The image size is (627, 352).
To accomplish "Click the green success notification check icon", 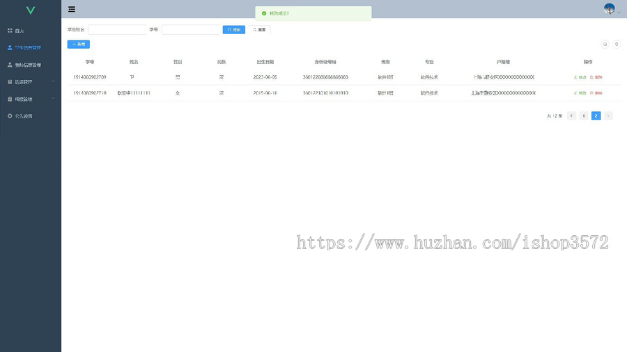I will [x=264, y=13].
